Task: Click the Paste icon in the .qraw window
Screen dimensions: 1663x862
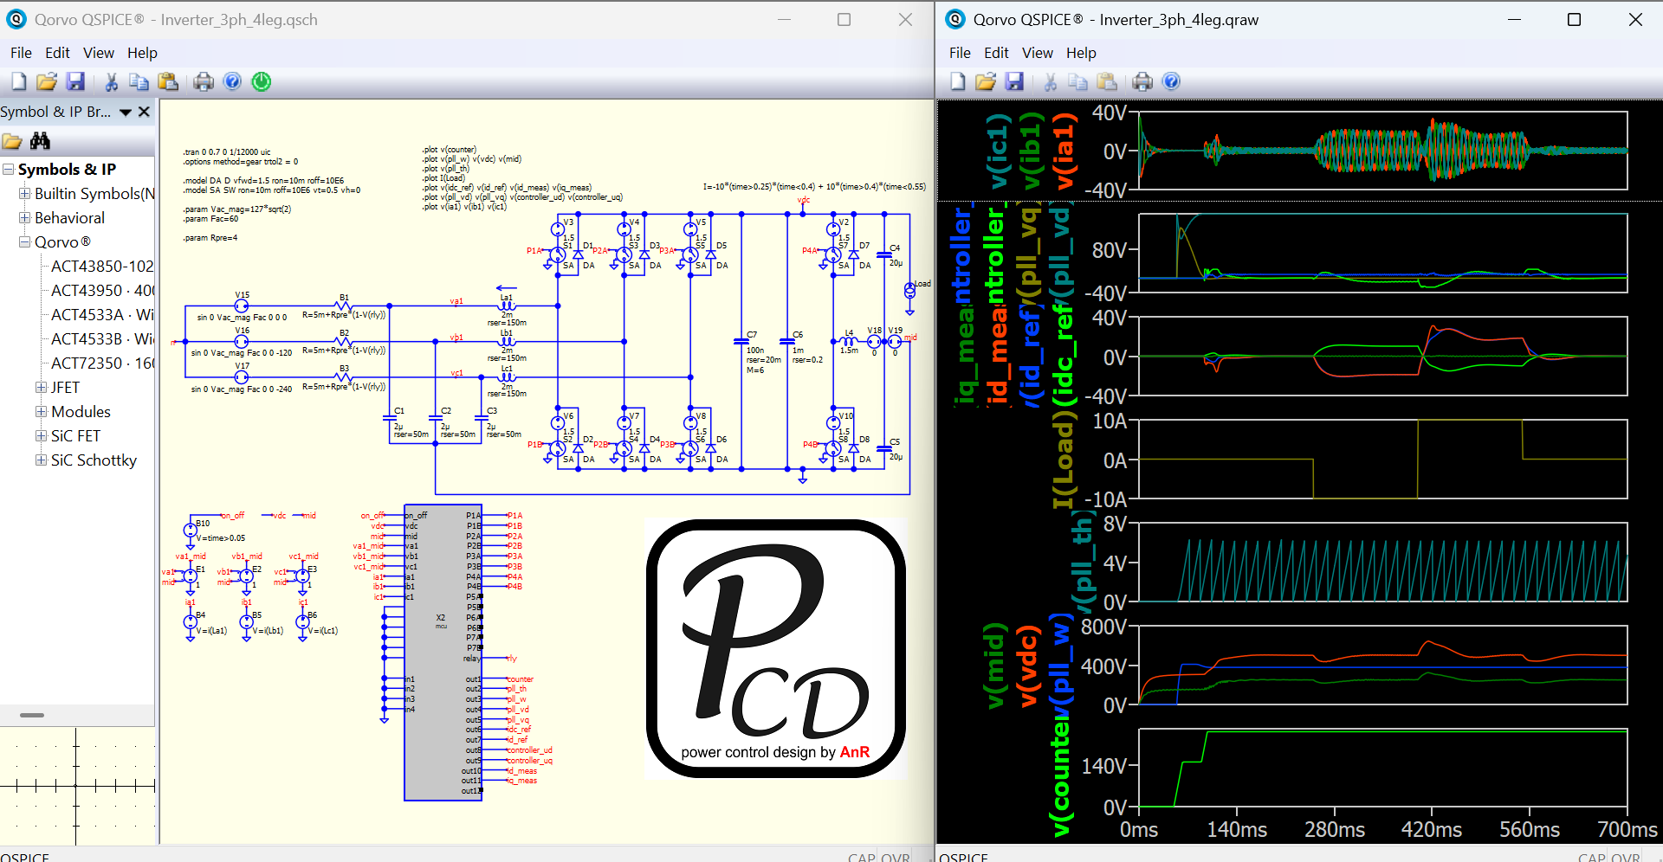Action: (1107, 81)
